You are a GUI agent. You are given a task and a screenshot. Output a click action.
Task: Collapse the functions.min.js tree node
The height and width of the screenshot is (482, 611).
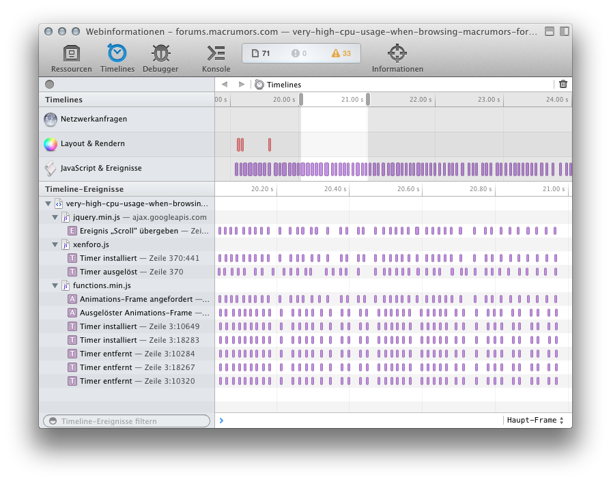click(55, 285)
